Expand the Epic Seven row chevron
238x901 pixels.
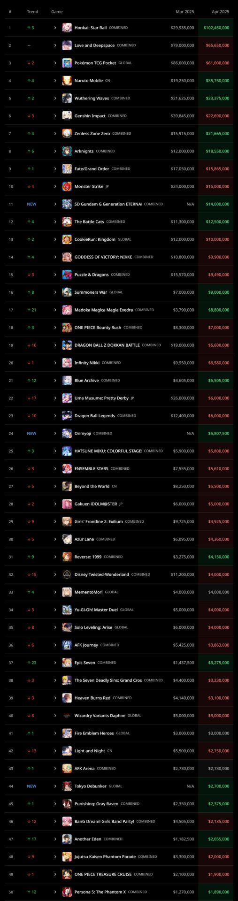click(55, 663)
